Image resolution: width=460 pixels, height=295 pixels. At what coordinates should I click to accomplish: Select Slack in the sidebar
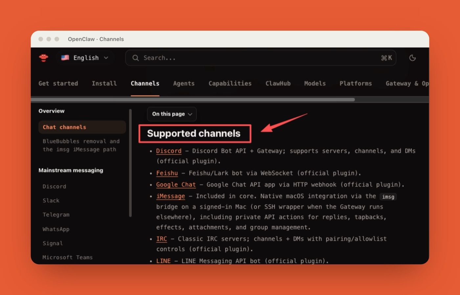coord(51,200)
